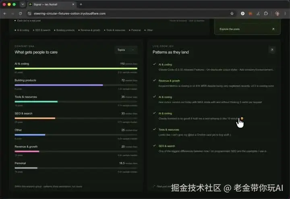
Task: Open the Topics dropdown
Action: (x=126, y=50)
